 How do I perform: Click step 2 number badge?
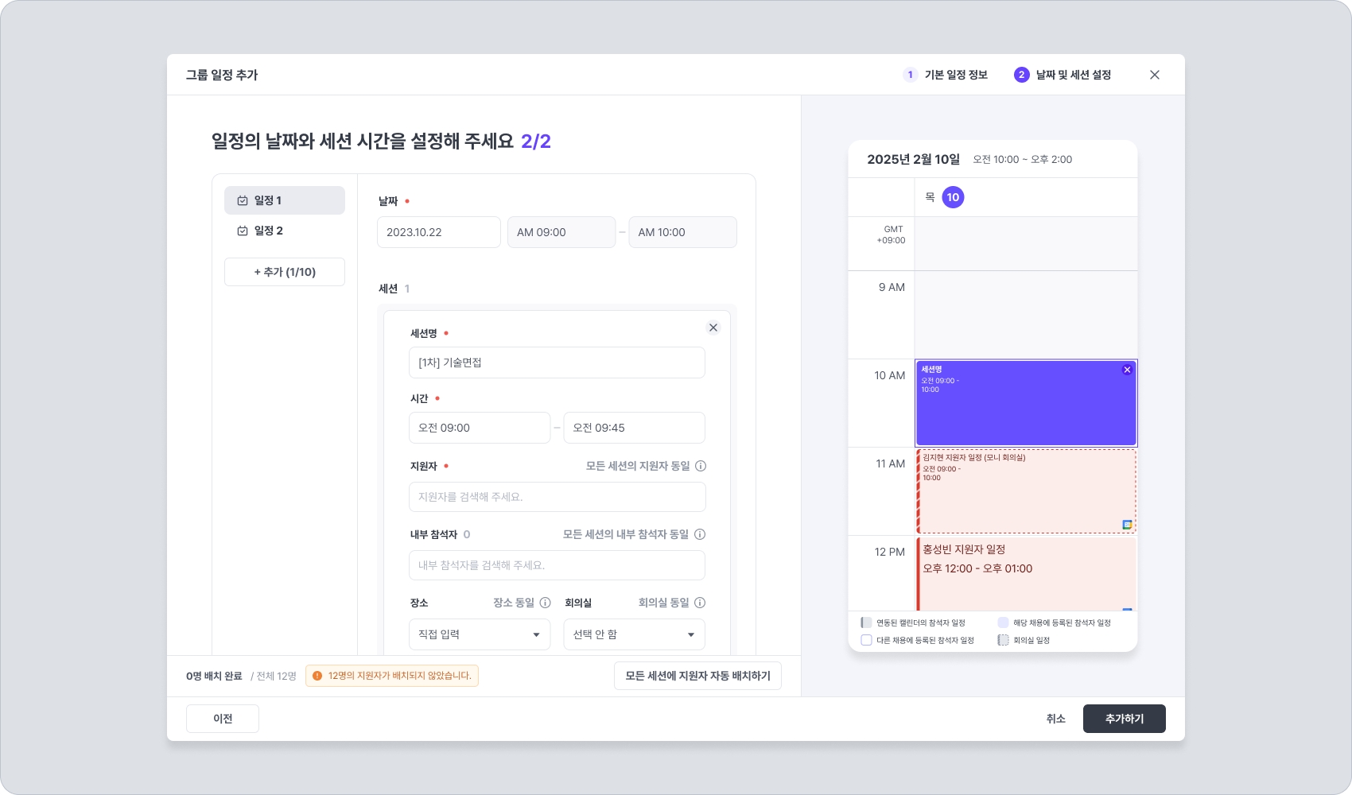tap(1021, 75)
